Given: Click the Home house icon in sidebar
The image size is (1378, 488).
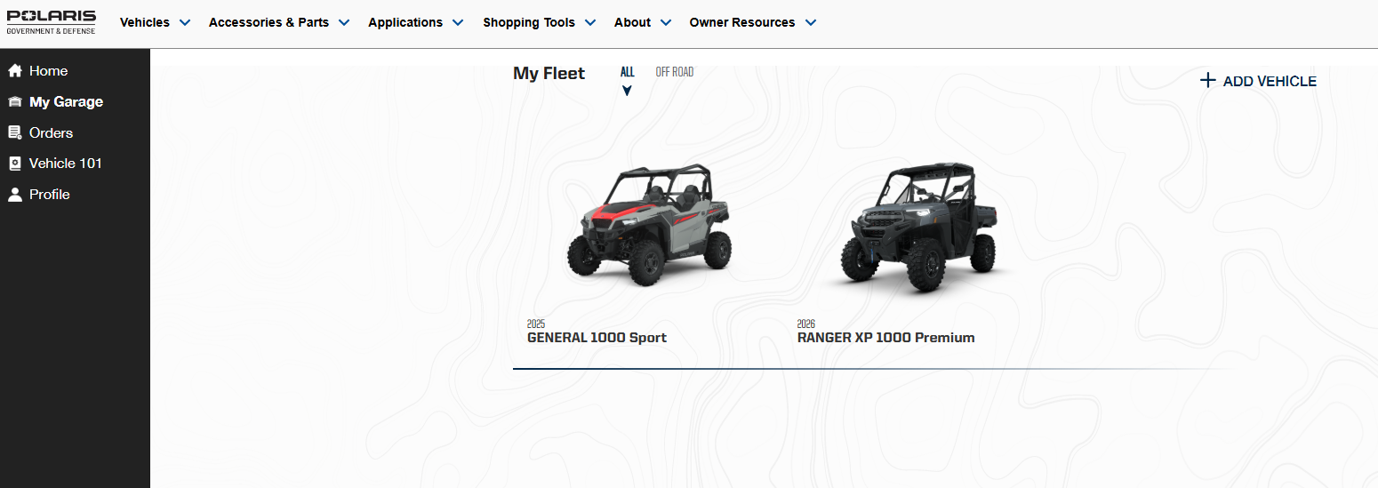Looking at the screenshot, I should 14,71.
